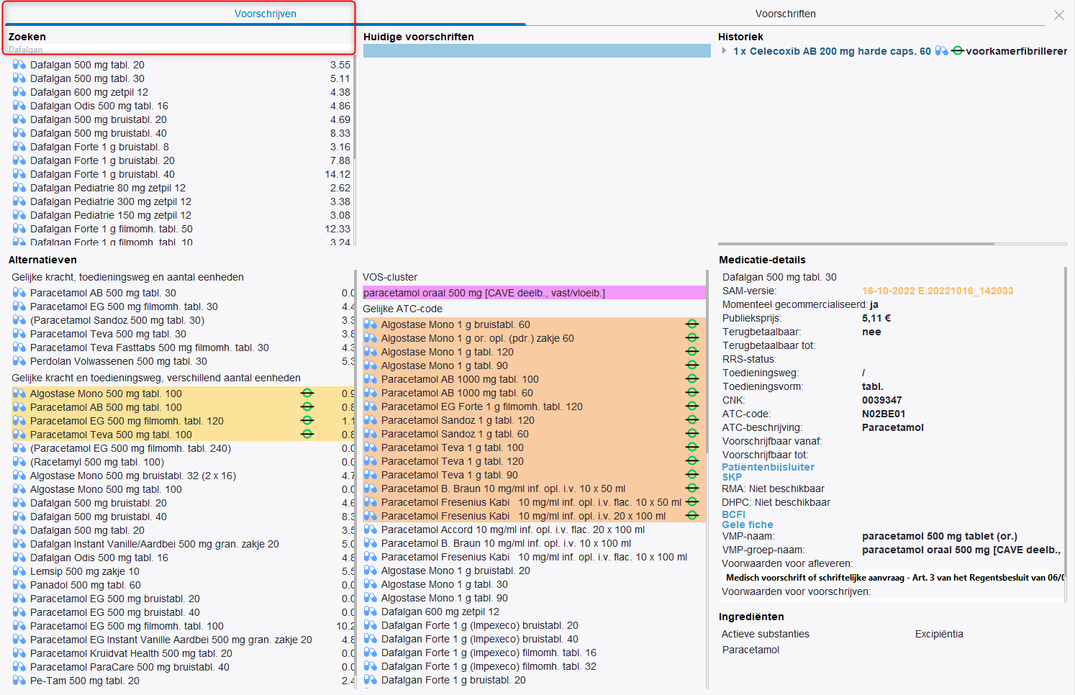
Task: Select the pink VOS-cluster paracetamol oraal 500 mg row
Action: 534,293
